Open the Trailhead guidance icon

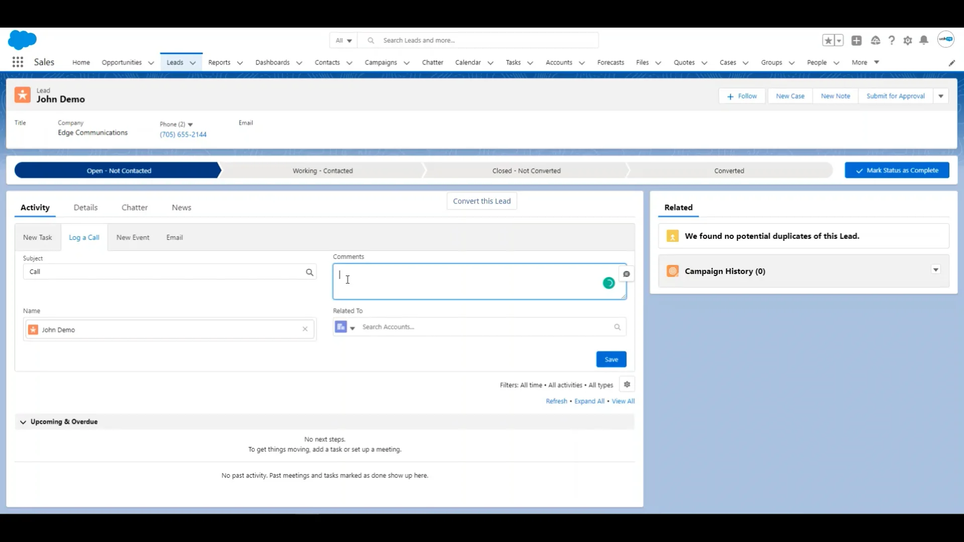point(875,40)
